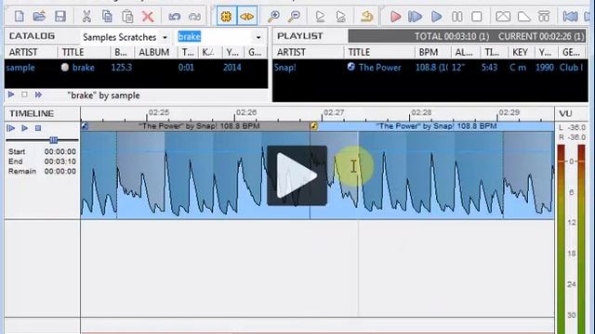Click the TOTAL 00:03:10 playlist time display

tap(452, 36)
